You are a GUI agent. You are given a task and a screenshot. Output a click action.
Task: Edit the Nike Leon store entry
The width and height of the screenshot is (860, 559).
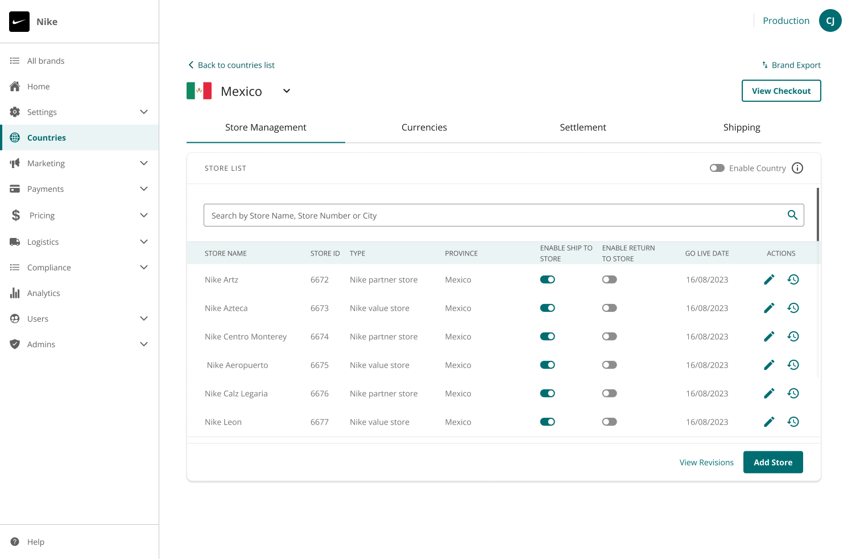coord(769,422)
